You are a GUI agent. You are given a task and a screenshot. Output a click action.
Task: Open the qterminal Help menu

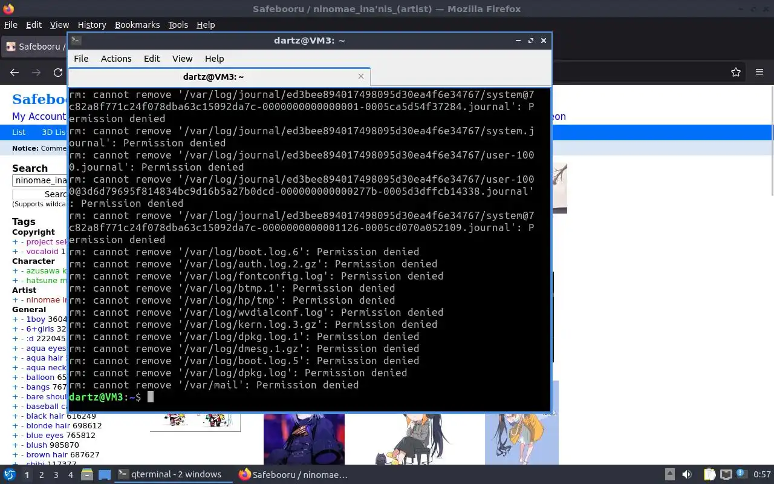point(214,59)
